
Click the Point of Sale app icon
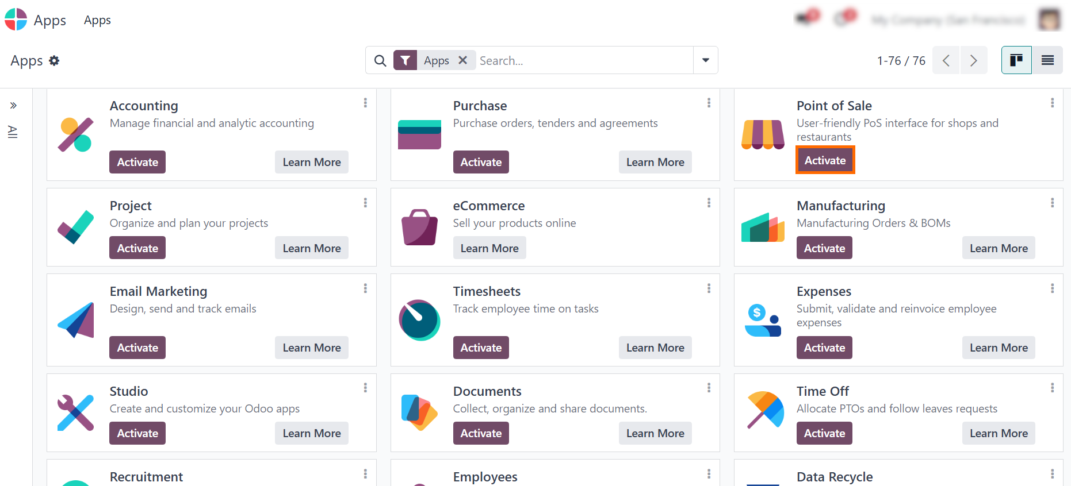click(x=763, y=134)
